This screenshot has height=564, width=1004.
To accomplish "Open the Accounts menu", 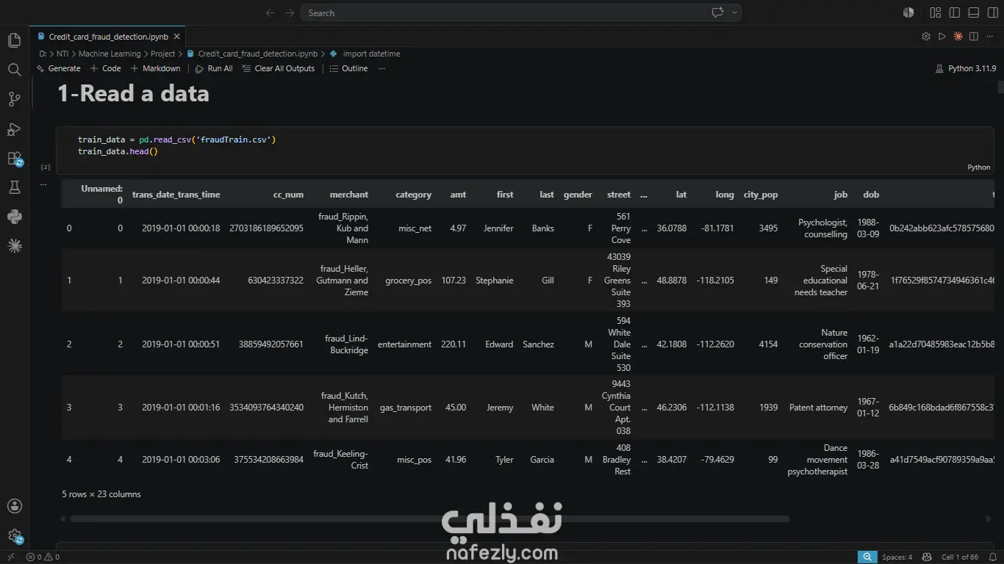I will 14,506.
